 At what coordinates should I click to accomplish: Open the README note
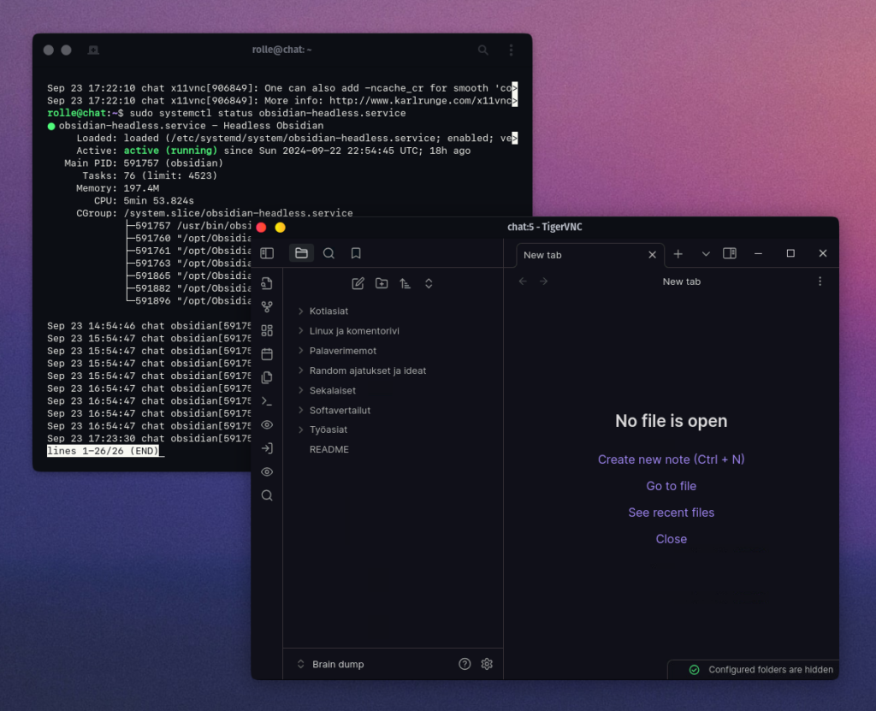(329, 449)
